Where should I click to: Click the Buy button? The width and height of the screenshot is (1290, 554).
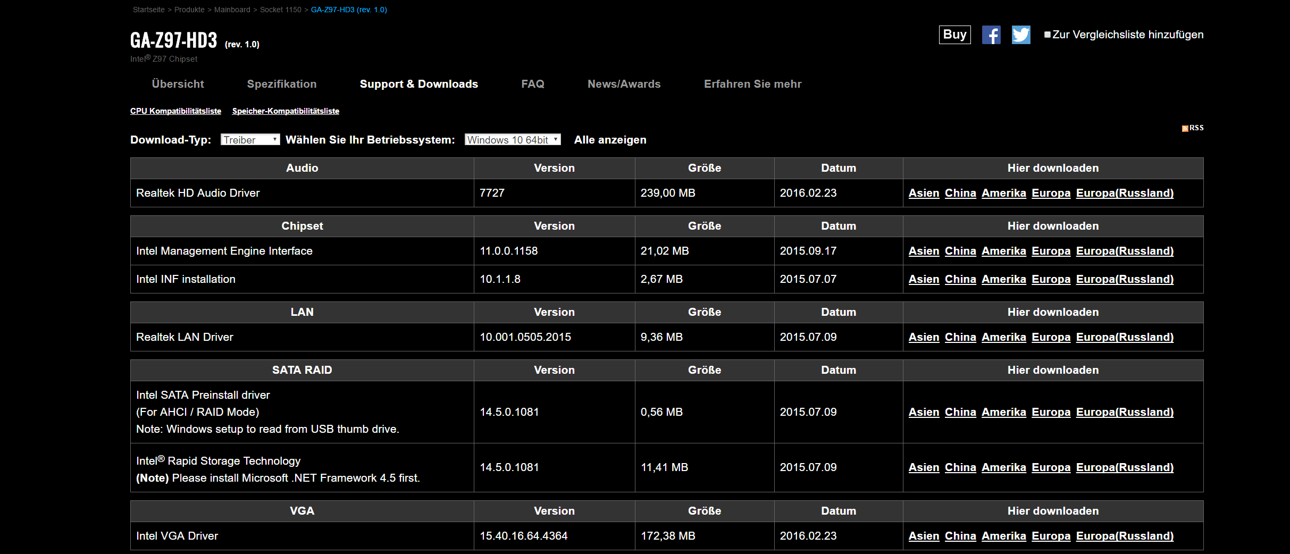point(954,35)
